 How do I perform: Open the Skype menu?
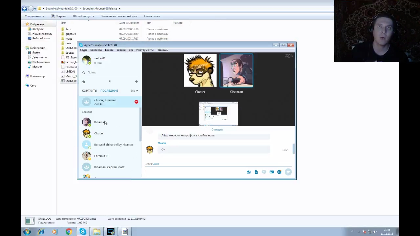[84, 50]
